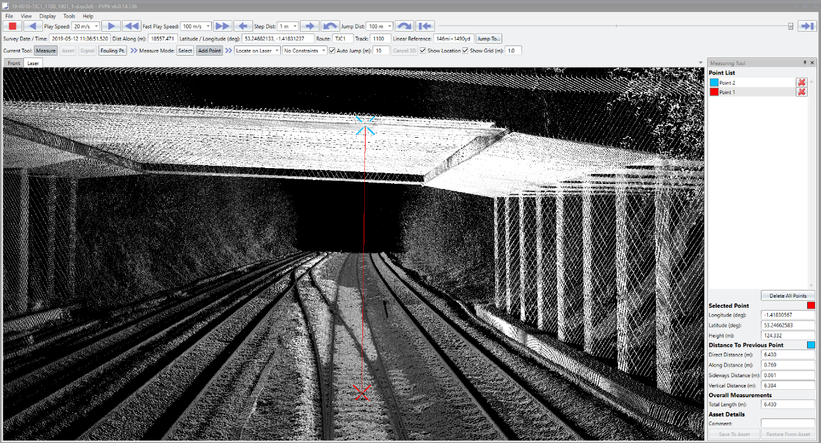Screen dimensions: 821x443
Task: Jump to end of survey button
Action: tap(806, 26)
